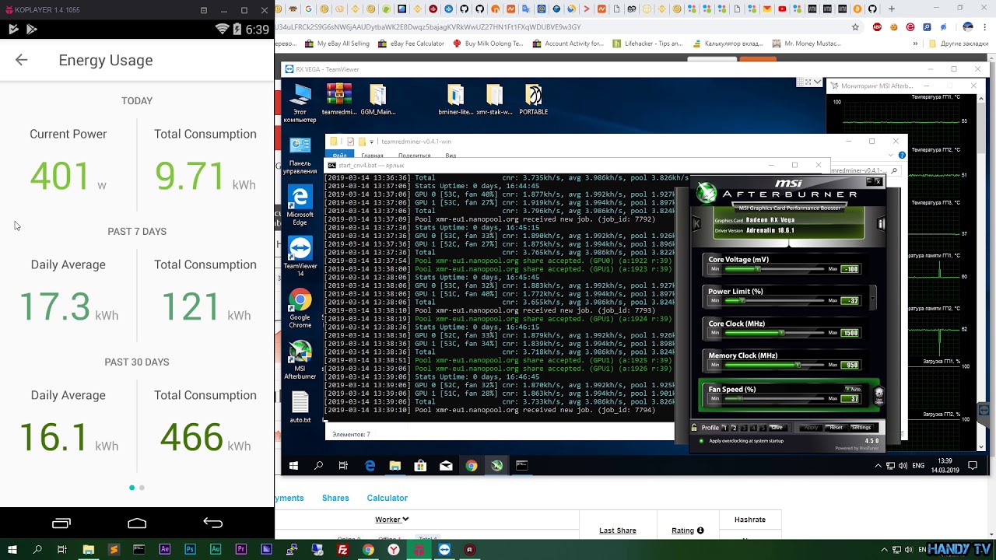Open 'My eBay All Selling' bookmark
Viewport: 996px width, 560px height.
tap(337, 44)
